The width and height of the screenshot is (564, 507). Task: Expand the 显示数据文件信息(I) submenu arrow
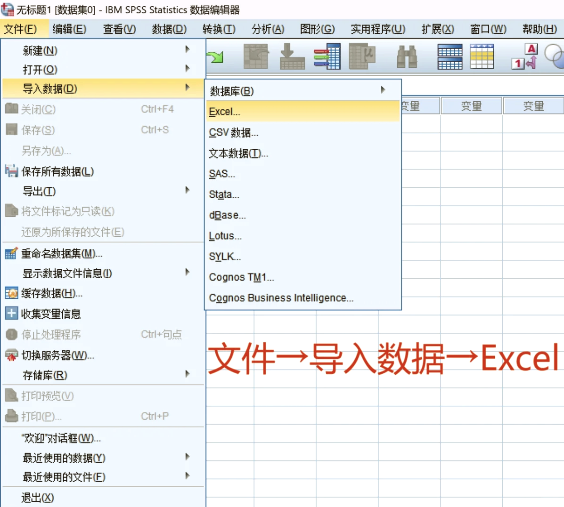187,272
